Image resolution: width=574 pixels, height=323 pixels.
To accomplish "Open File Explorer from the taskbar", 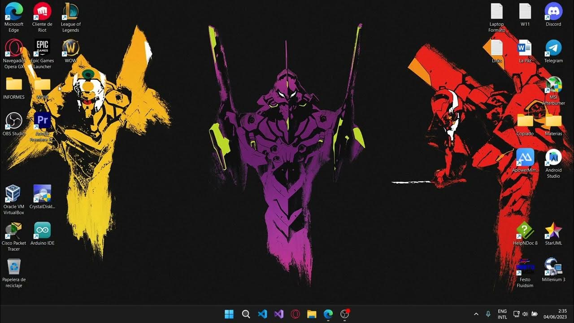I will [312, 314].
